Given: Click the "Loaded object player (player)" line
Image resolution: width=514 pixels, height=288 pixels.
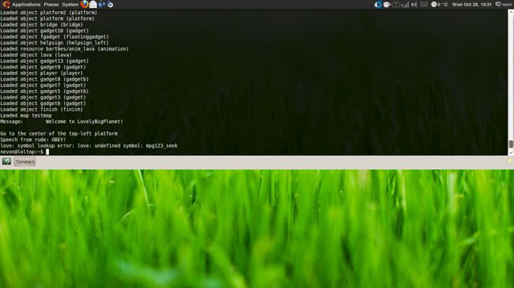Looking at the screenshot, I should tap(41, 73).
